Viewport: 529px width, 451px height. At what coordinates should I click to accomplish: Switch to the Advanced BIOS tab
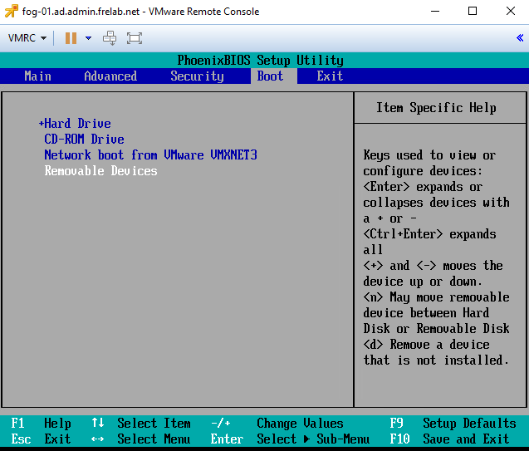pyautogui.click(x=110, y=76)
